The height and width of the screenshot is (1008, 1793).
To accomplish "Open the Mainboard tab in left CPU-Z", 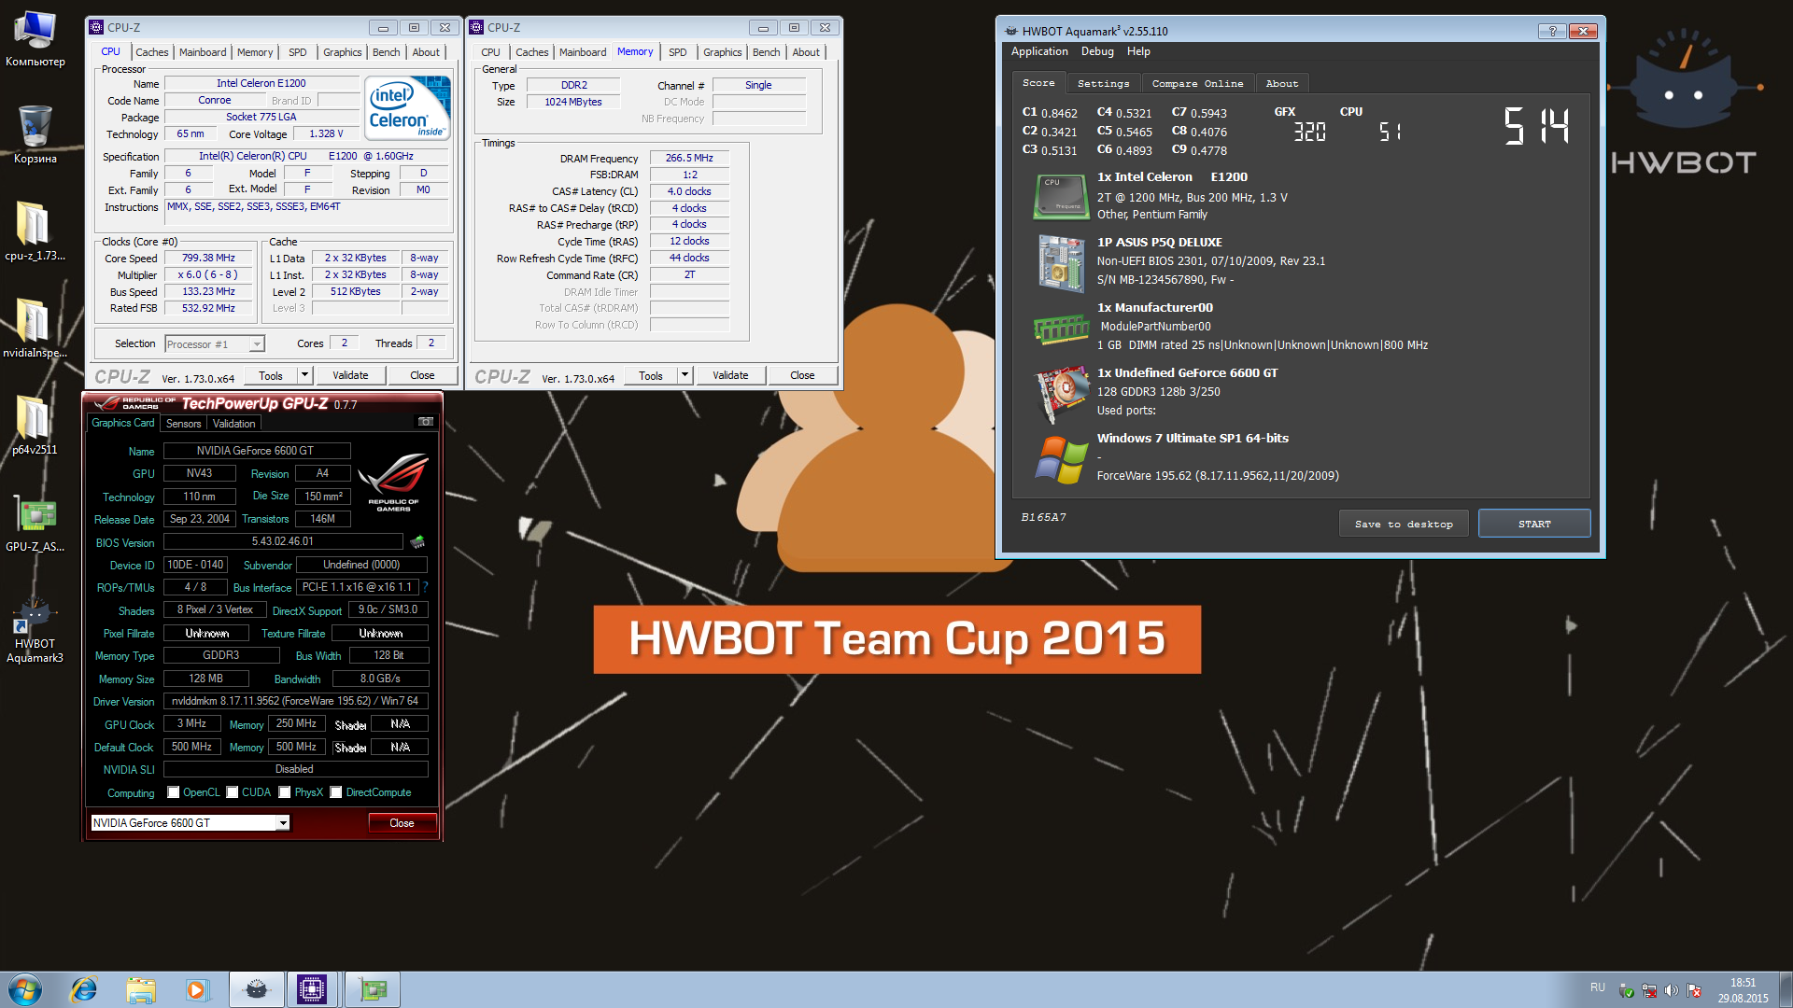I will (x=203, y=52).
